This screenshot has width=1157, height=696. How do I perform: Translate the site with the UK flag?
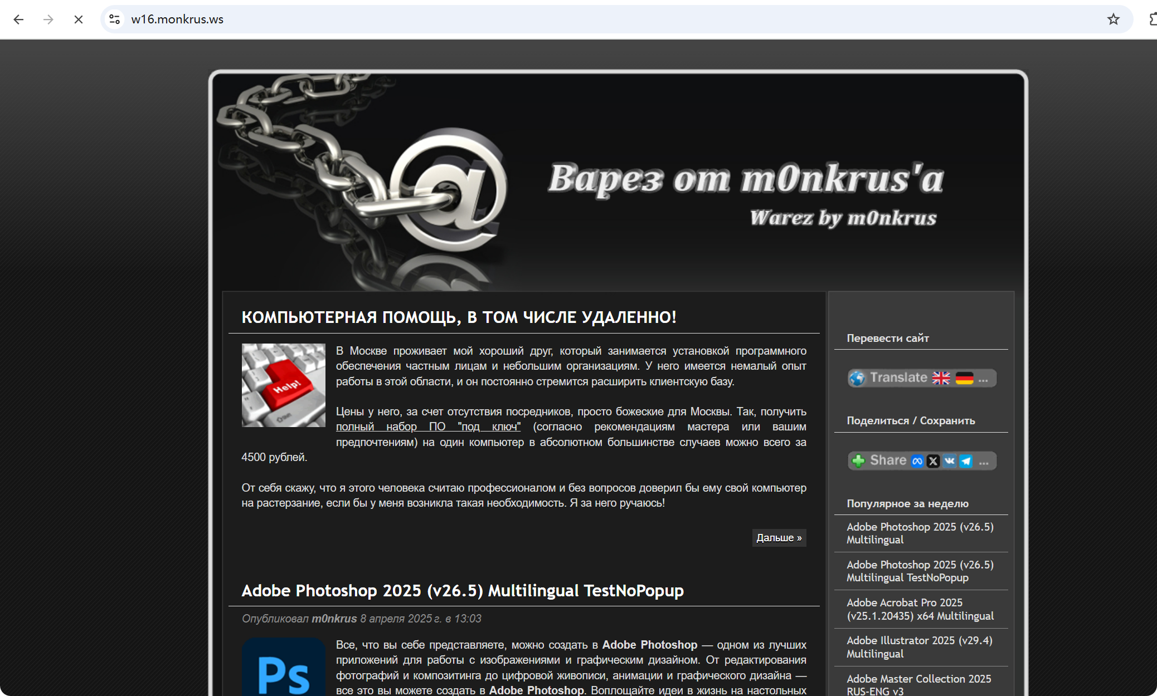(x=941, y=378)
